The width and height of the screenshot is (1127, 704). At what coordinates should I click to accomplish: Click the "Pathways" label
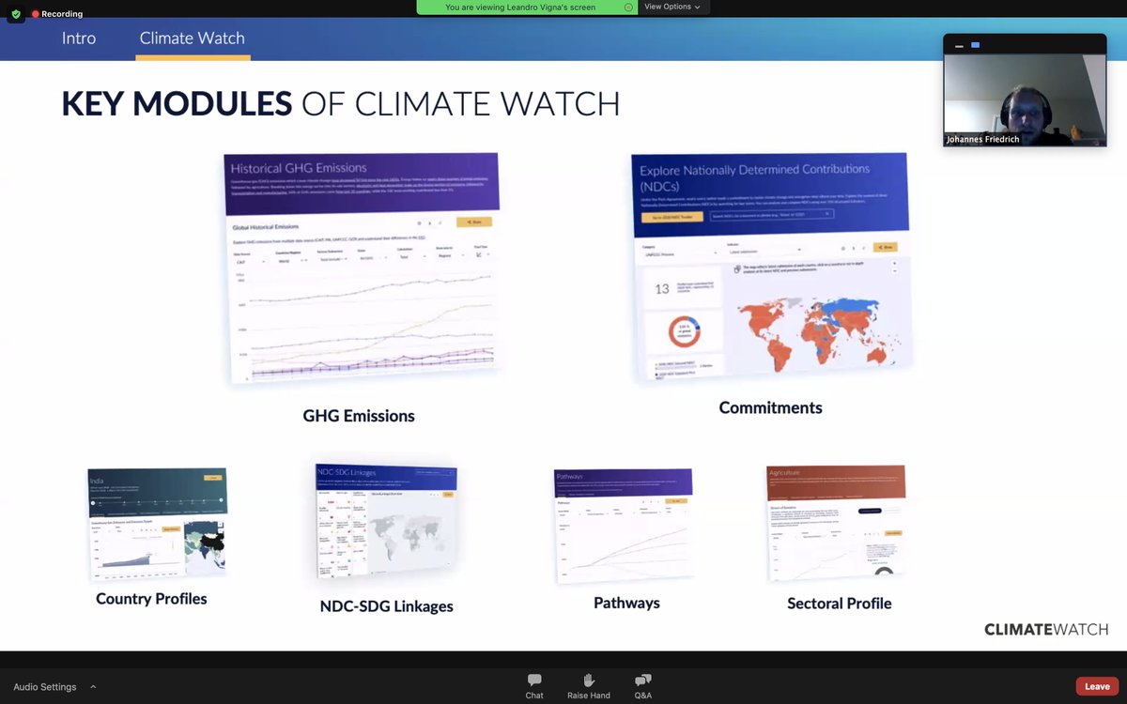coord(626,604)
